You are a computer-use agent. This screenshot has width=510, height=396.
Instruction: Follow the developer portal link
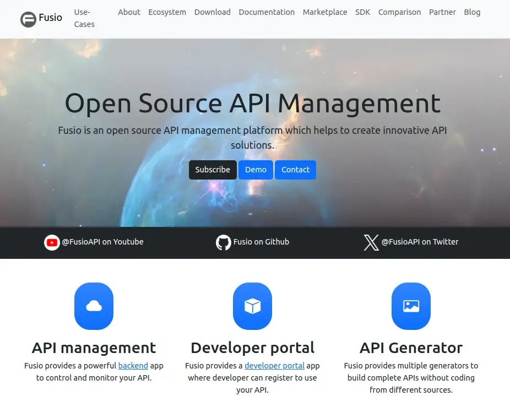274,366
